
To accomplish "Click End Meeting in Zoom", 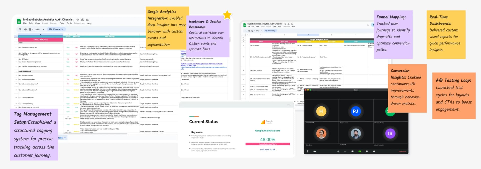I will [x=402, y=151].
